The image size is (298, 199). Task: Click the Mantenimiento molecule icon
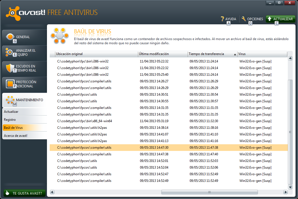pyautogui.click(x=10, y=100)
